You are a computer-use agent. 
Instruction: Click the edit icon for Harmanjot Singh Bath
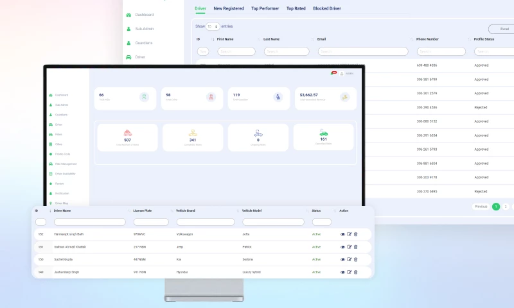349,234
